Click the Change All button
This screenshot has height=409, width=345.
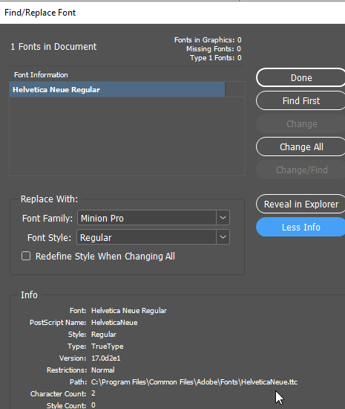tap(300, 146)
